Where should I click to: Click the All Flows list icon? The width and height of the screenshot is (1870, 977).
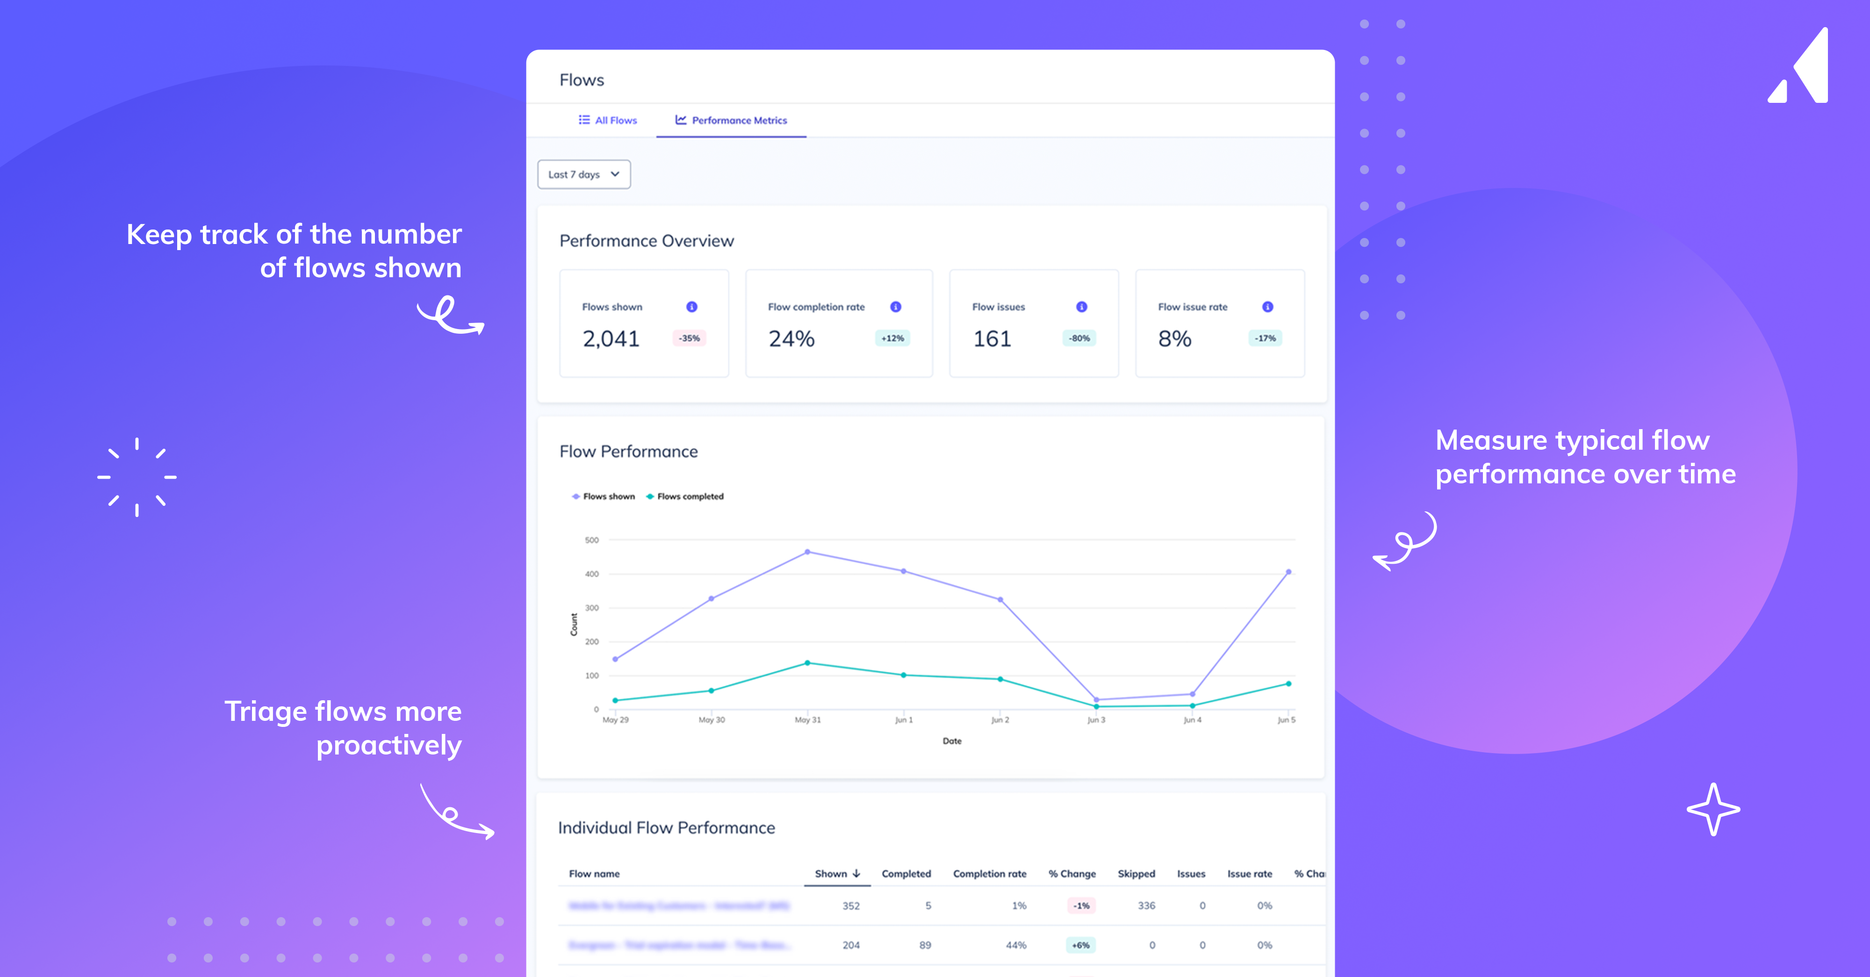(x=583, y=120)
